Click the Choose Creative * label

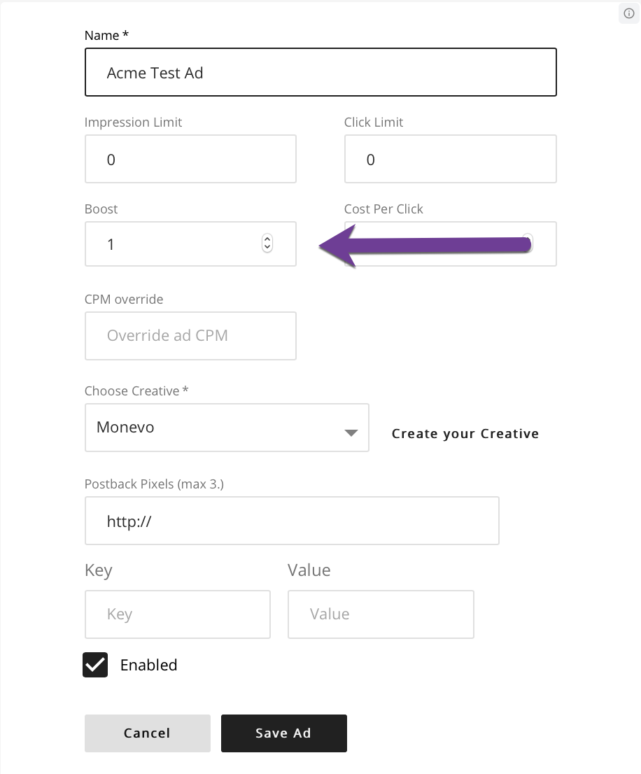(x=136, y=391)
